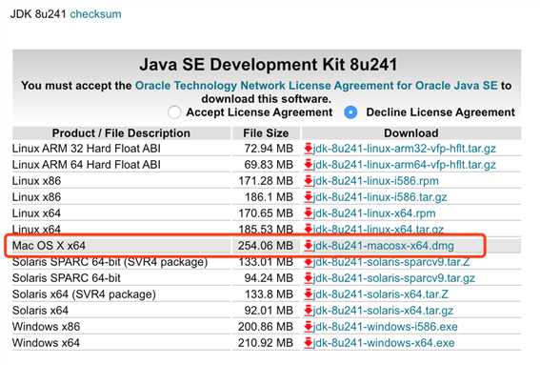Screen dimensions: 540x365
Task: Click the Solaris SPARC 64-bit row without SVR4
Action: [67, 278]
